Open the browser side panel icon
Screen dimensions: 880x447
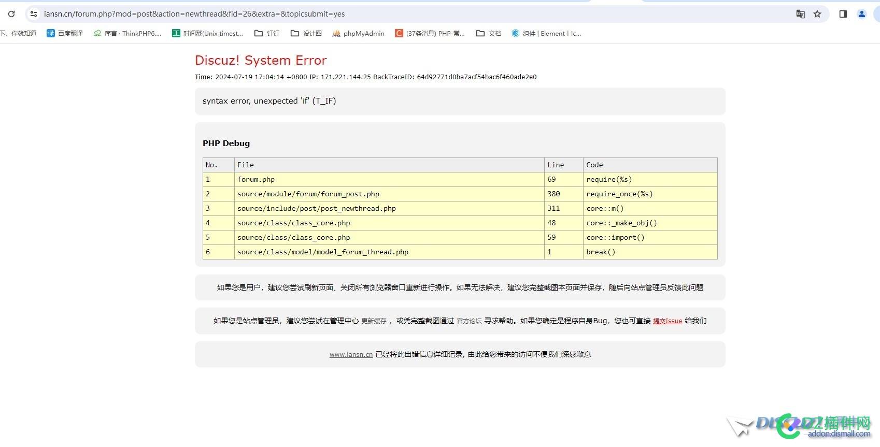click(843, 14)
